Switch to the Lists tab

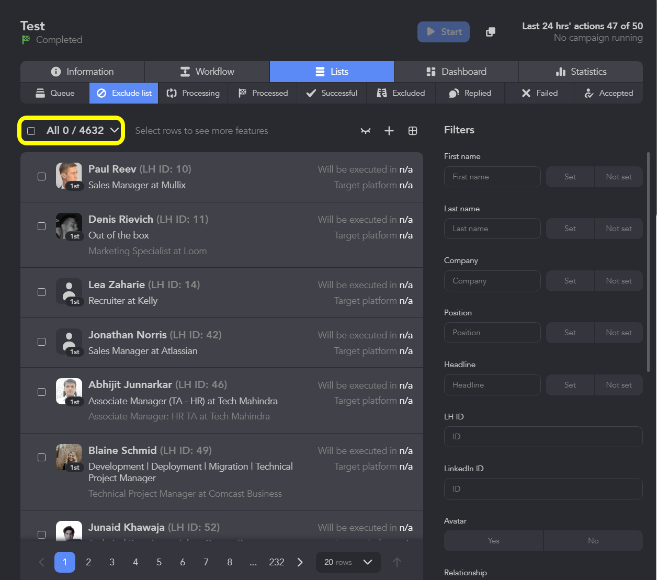pyautogui.click(x=332, y=72)
